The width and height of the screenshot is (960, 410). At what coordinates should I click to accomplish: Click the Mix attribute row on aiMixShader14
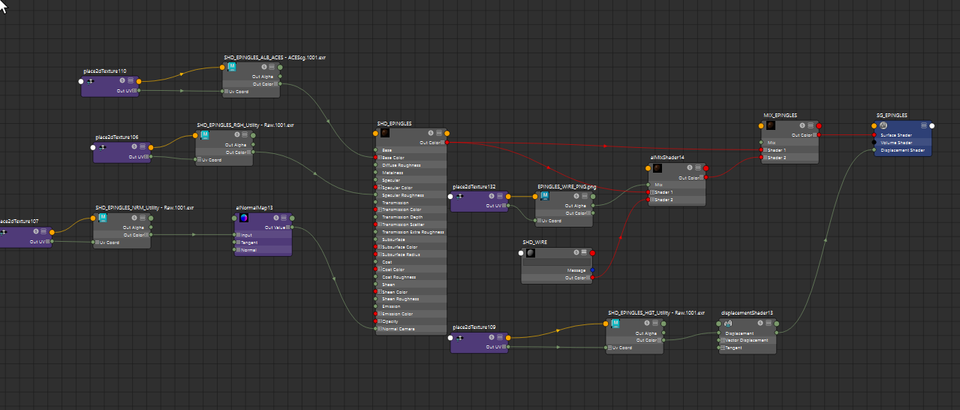click(x=677, y=185)
